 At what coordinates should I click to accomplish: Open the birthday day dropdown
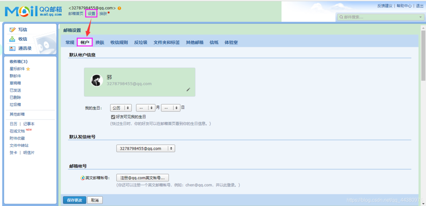point(171,108)
